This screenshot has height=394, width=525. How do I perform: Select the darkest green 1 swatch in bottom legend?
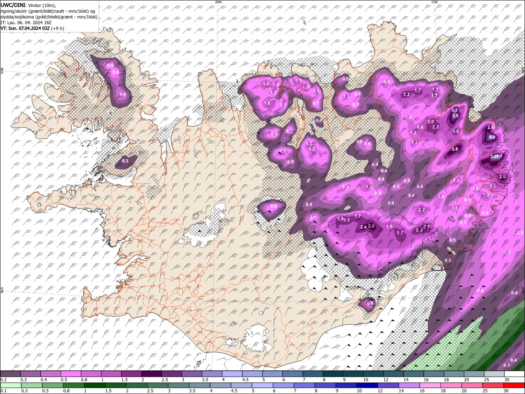tap(94, 385)
